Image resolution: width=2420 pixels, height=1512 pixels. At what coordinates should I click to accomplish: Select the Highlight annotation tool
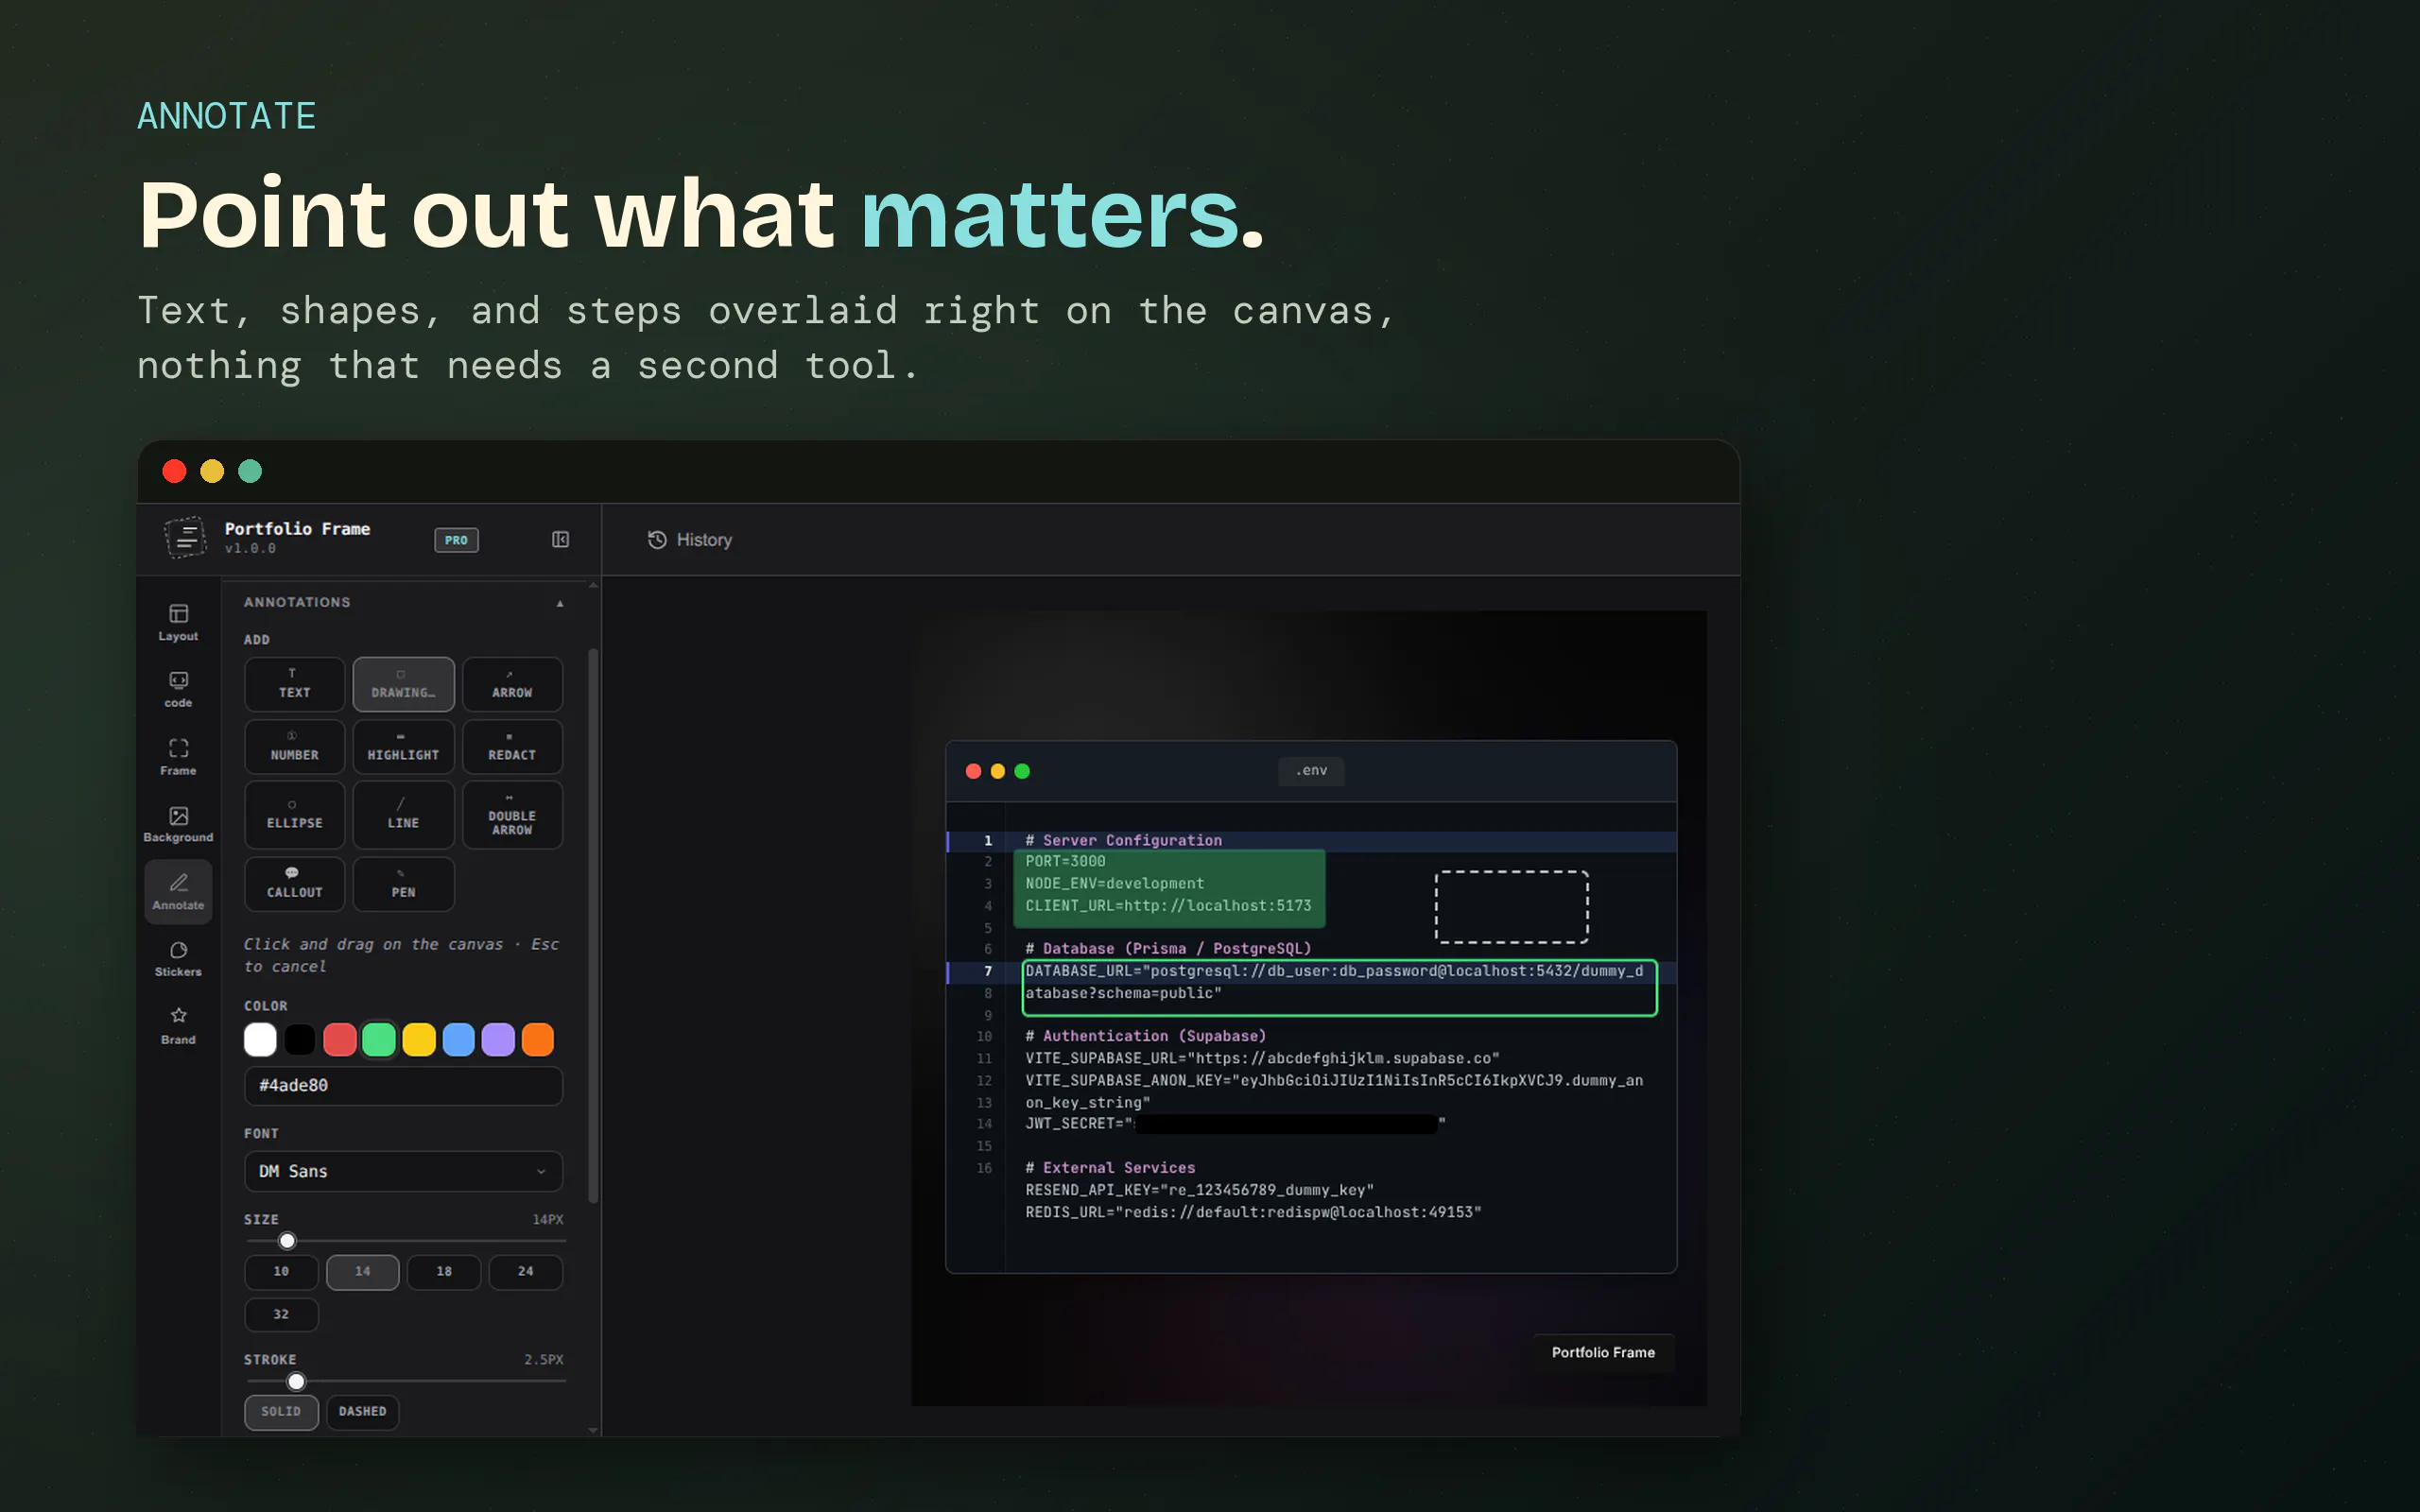(x=403, y=747)
